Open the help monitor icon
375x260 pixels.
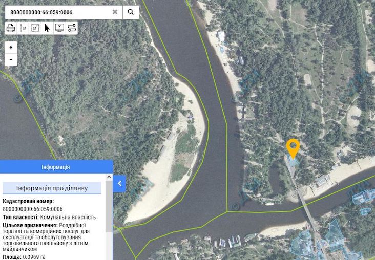tap(59, 28)
